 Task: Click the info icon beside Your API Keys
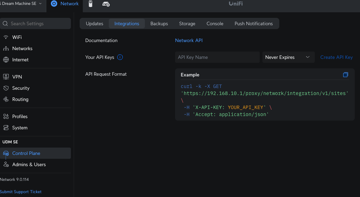coord(120,57)
